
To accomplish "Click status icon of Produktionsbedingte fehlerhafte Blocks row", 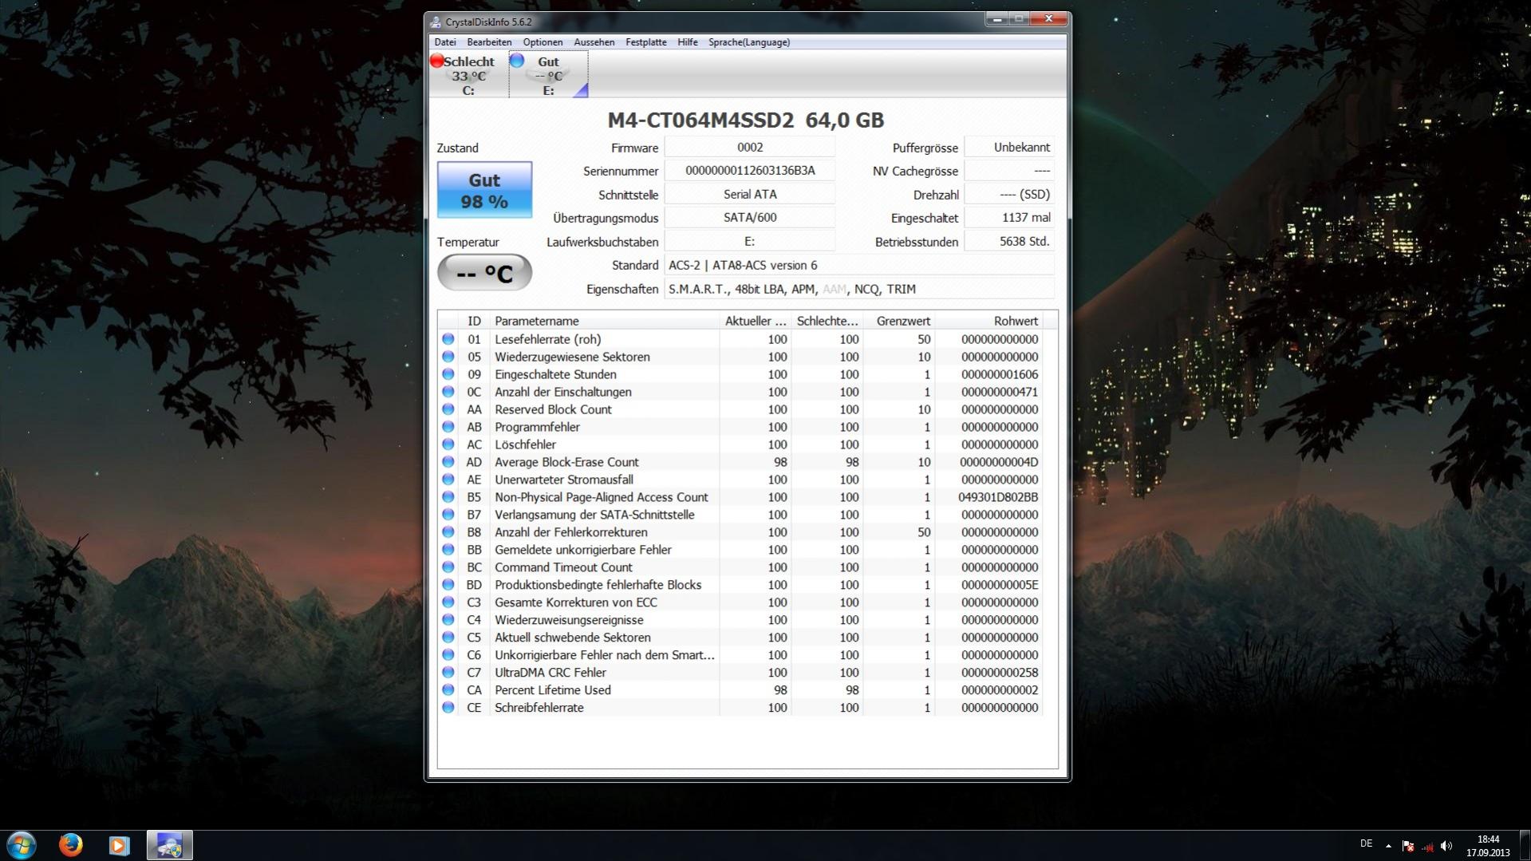I will [x=448, y=585].
